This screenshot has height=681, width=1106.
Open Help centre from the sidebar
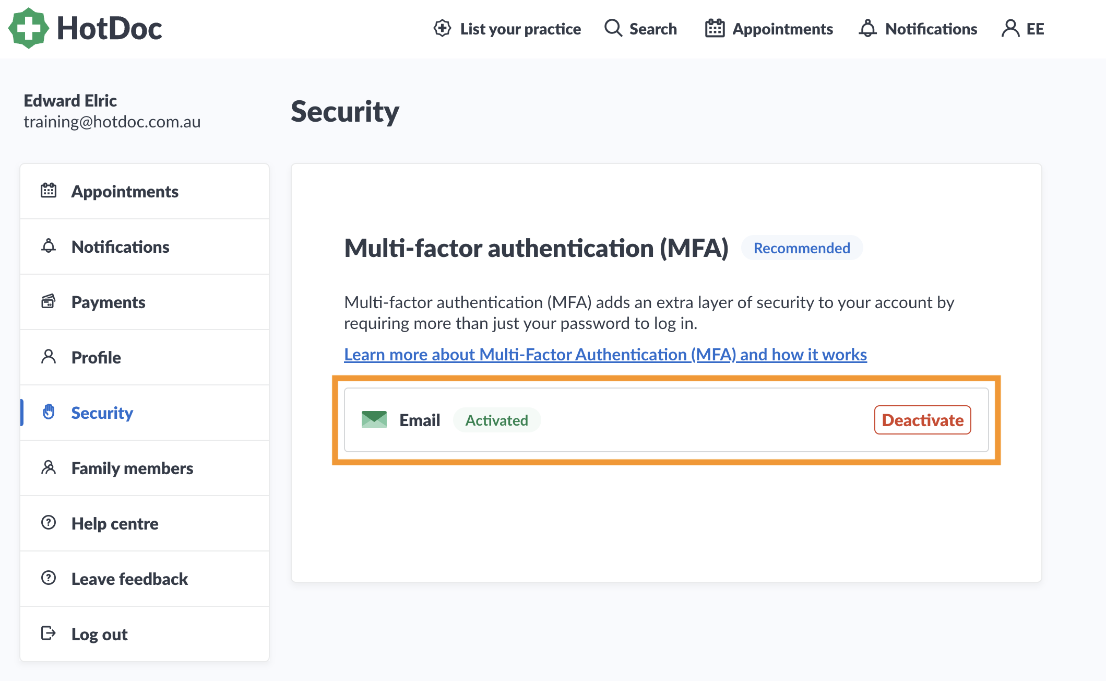[x=145, y=523]
